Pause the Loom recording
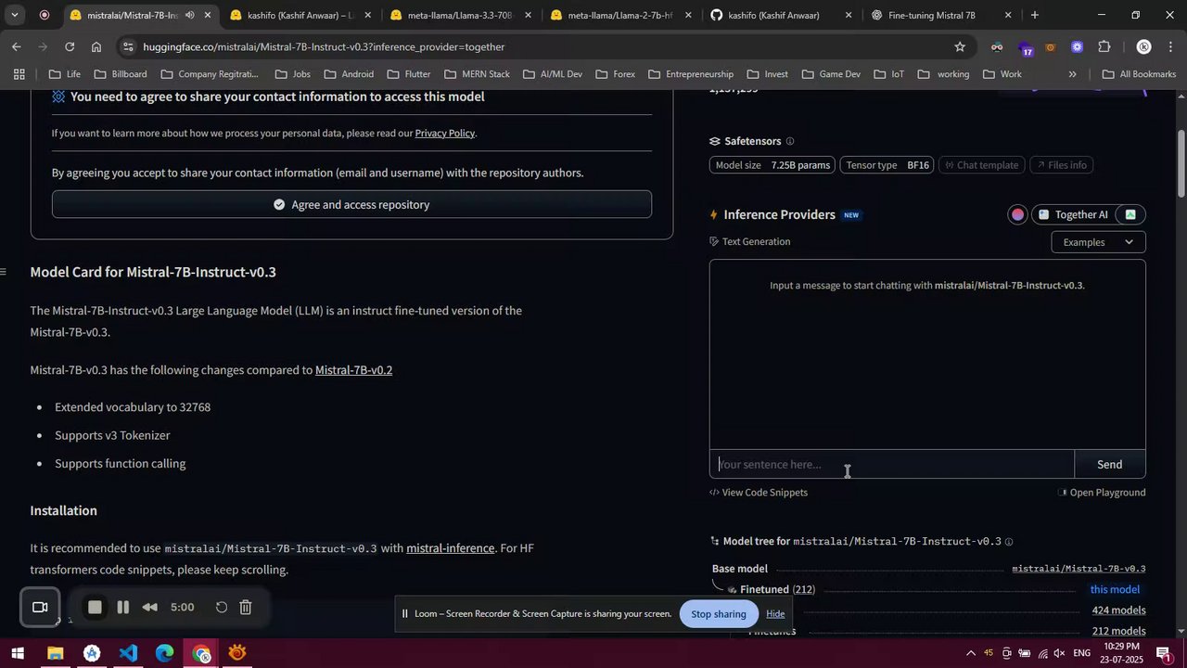The width and height of the screenshot is (1187, 668). [122, 607]
